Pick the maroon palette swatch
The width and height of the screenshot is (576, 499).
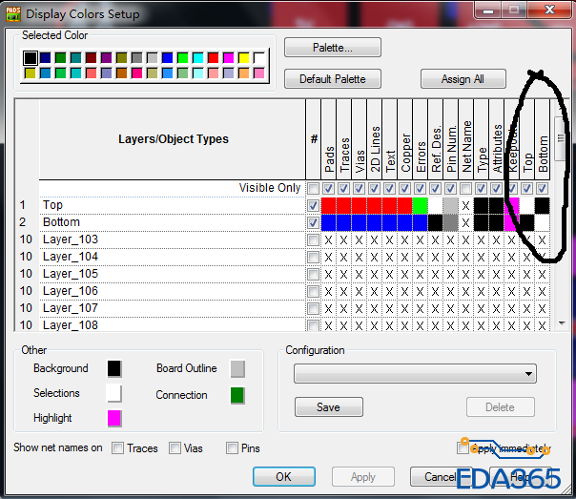click(x=92, y=57)
